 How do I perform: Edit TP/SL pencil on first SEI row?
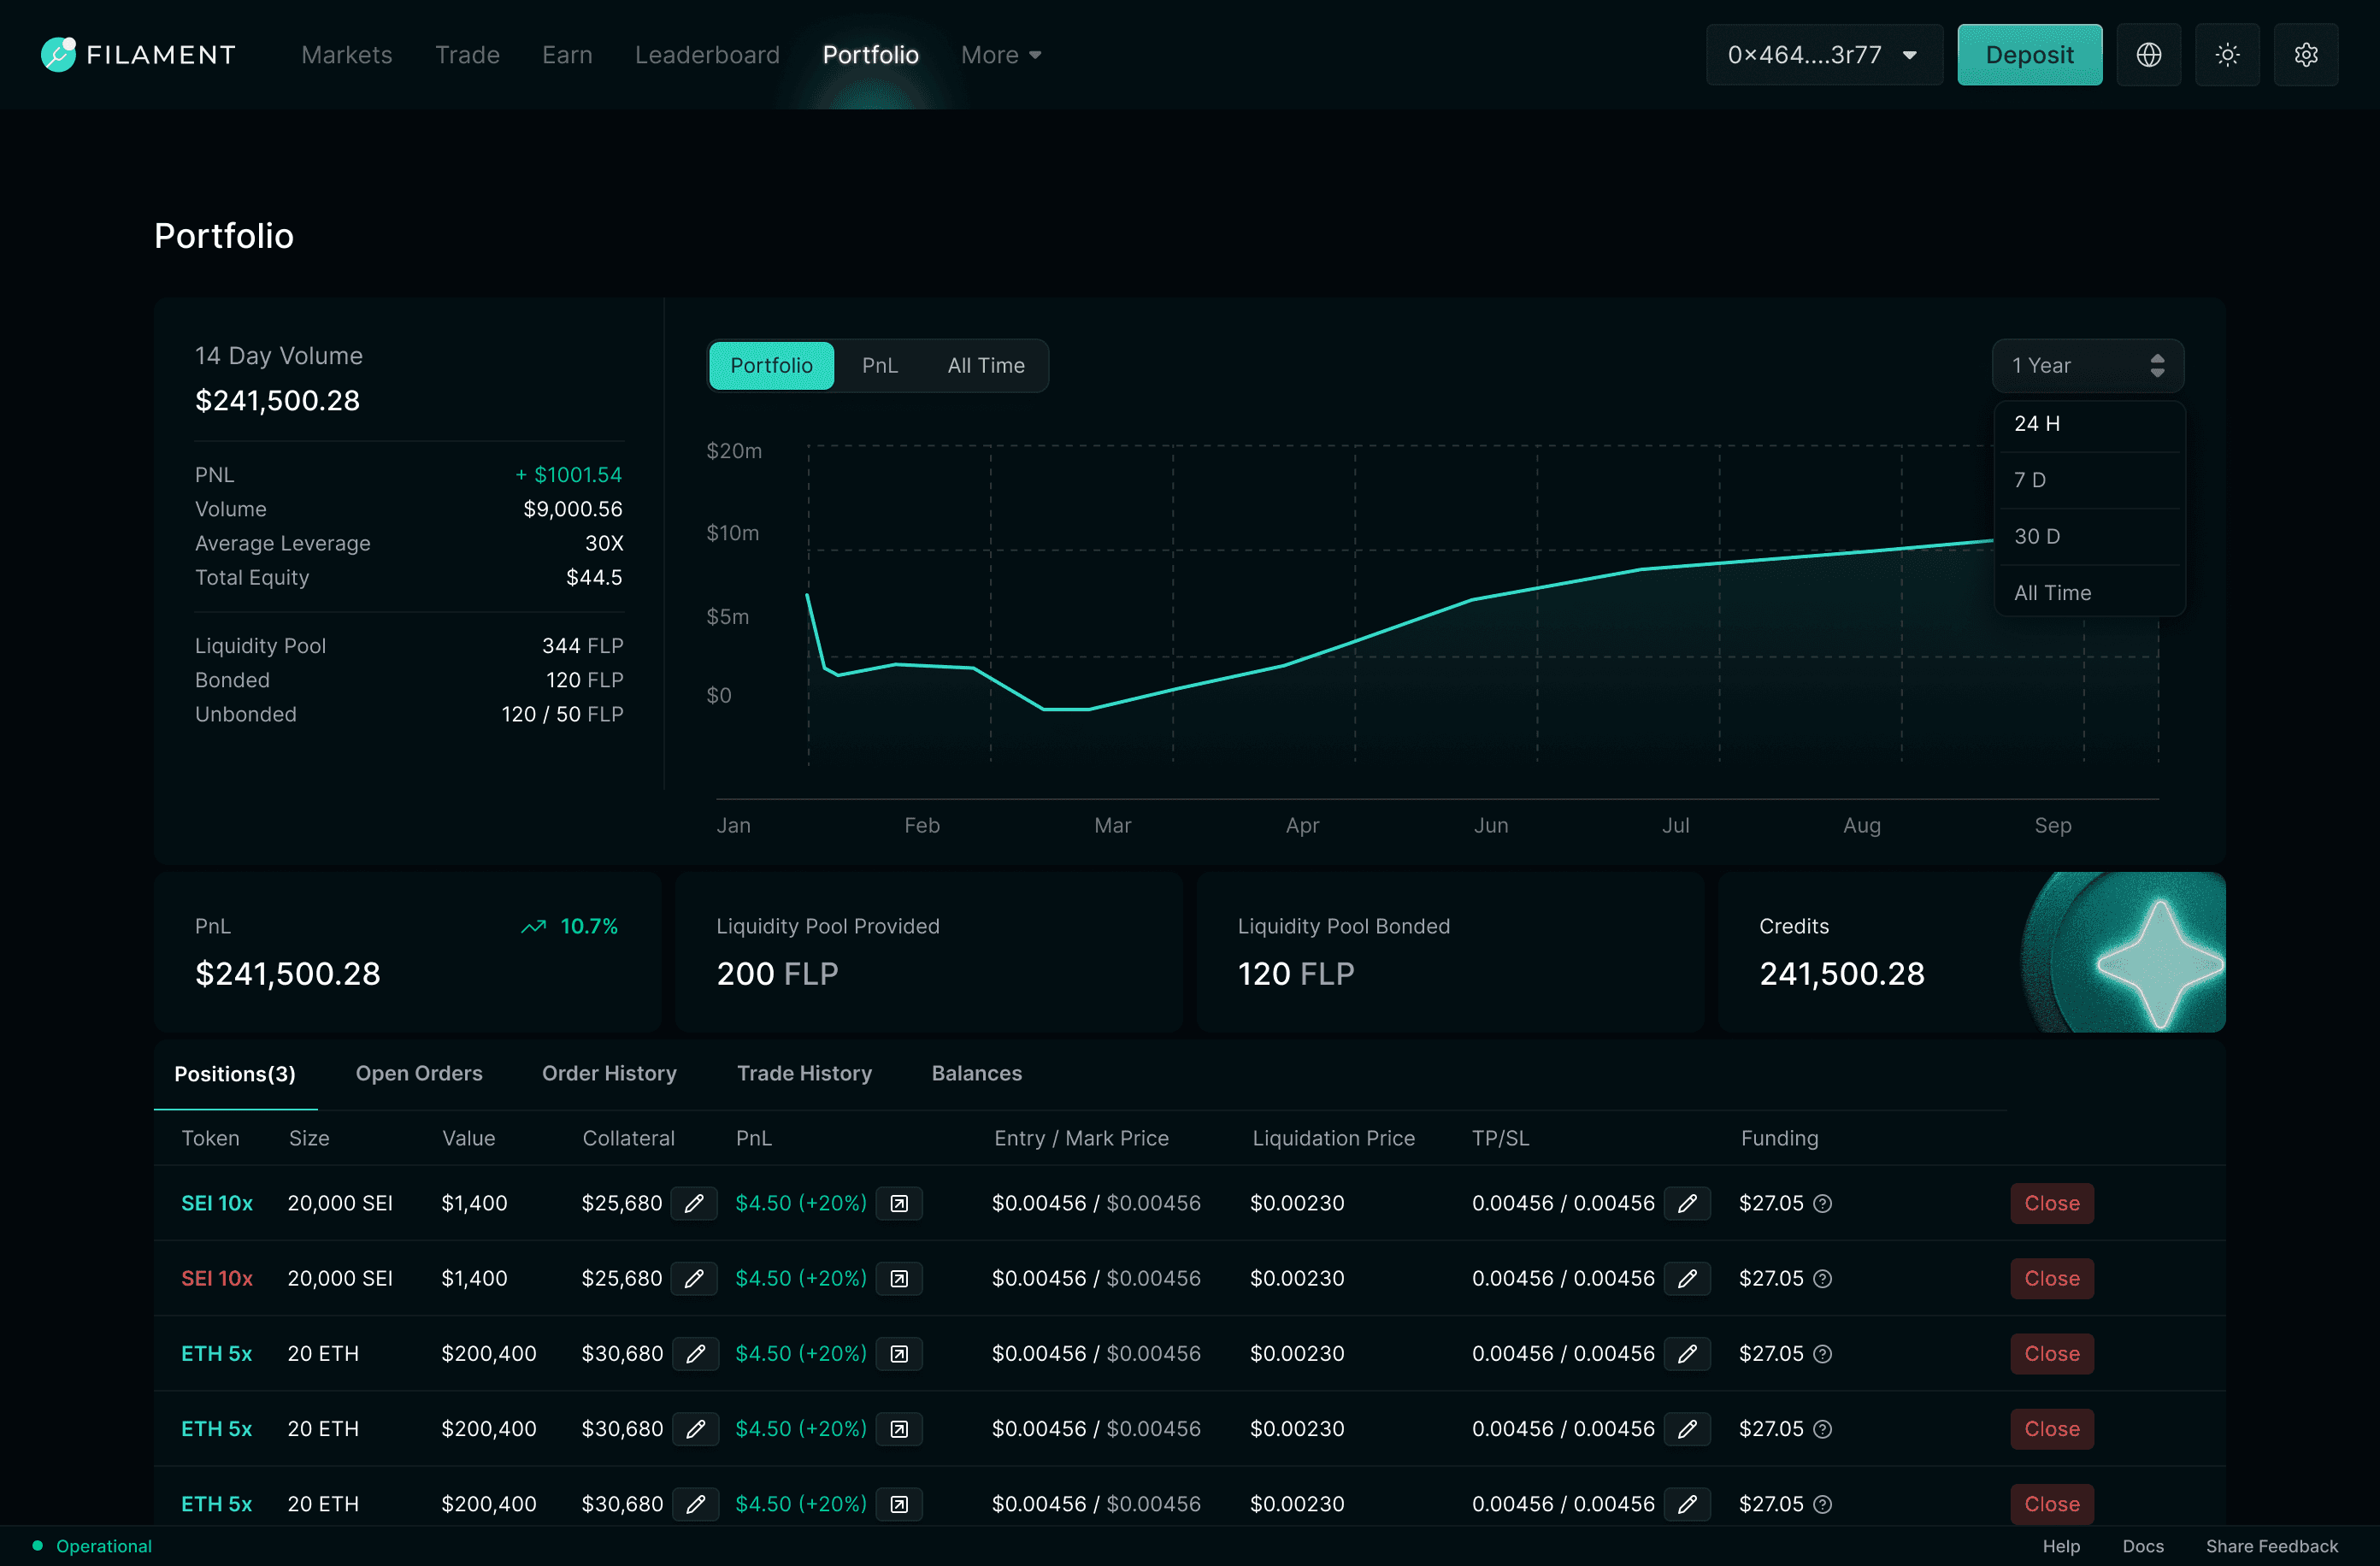[1687, 1203]
